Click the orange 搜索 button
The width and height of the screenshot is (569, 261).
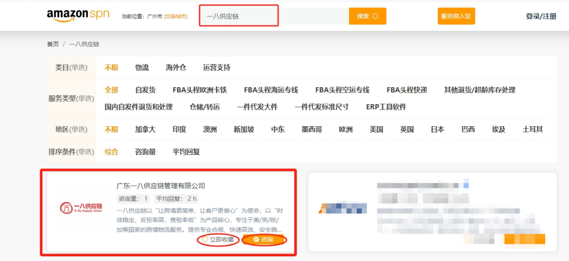coord(368,16)
